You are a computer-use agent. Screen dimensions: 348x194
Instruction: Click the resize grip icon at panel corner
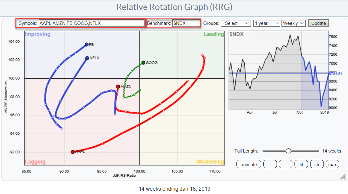(x=343, y=176)
